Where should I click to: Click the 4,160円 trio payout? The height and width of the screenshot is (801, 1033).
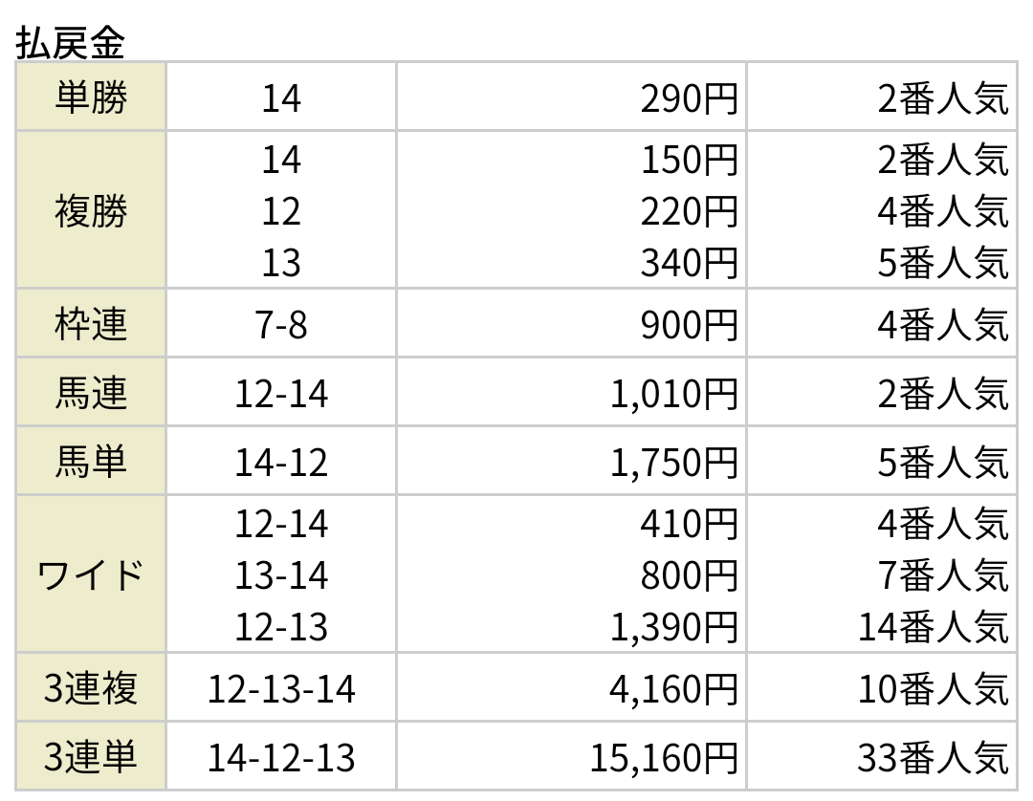tap(674, 689)
